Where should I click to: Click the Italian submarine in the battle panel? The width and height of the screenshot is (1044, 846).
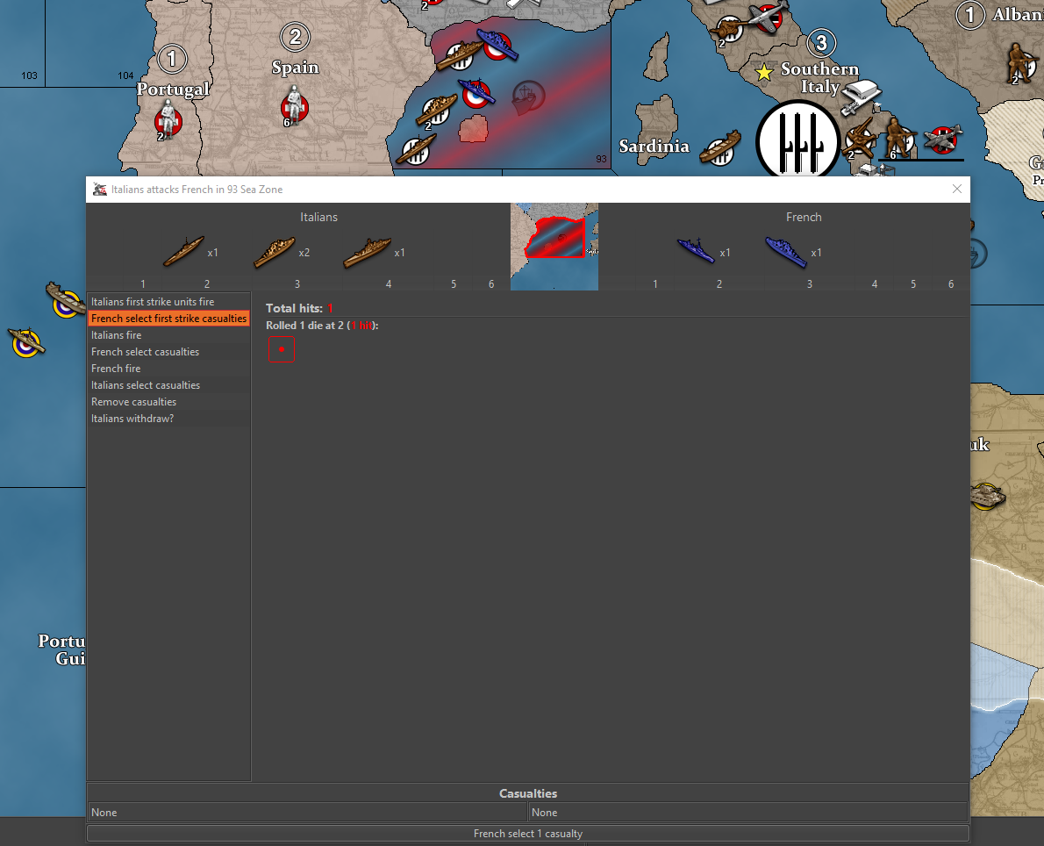click(x=183, y=252)
